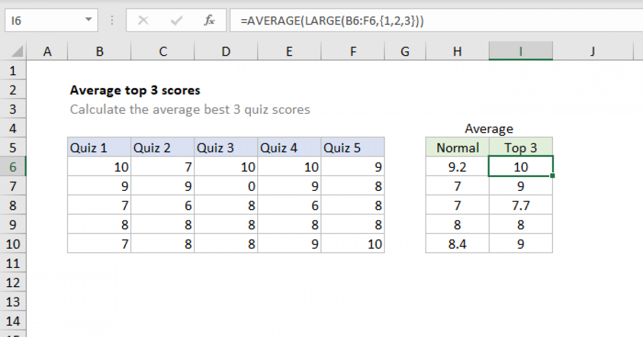This screenshot has width=643, height=337.
Task: Select the Top 3 column header cell
Action: point(520,147)
